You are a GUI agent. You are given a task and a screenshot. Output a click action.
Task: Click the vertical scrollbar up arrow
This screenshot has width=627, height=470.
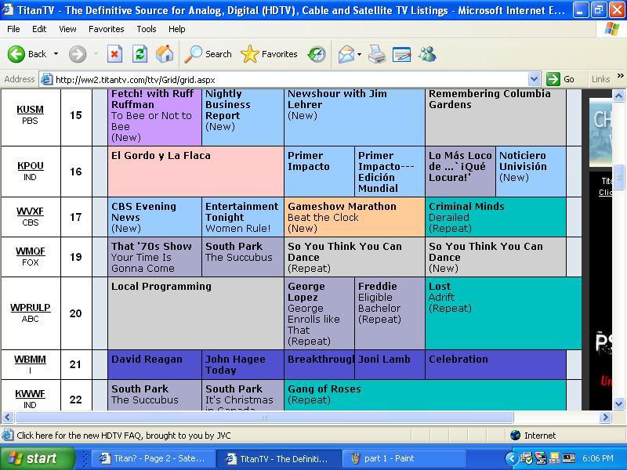tap(618, 96)
